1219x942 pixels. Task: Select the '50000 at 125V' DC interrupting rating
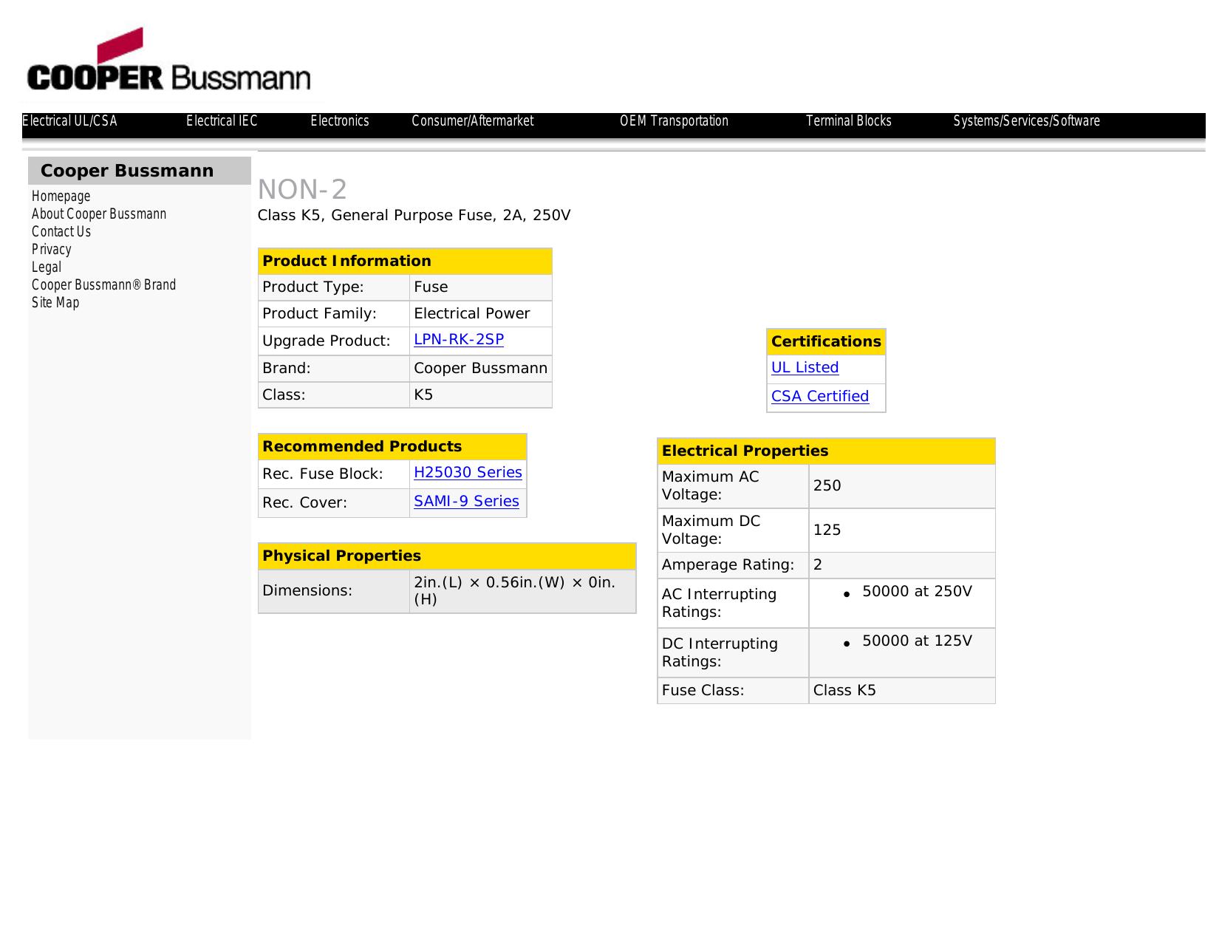click(x=918, y=641)
